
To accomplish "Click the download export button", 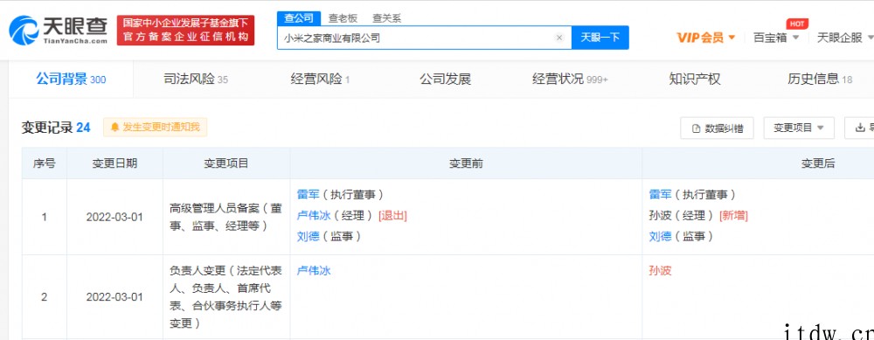I will pyautogui.click(x=859, y=128).
